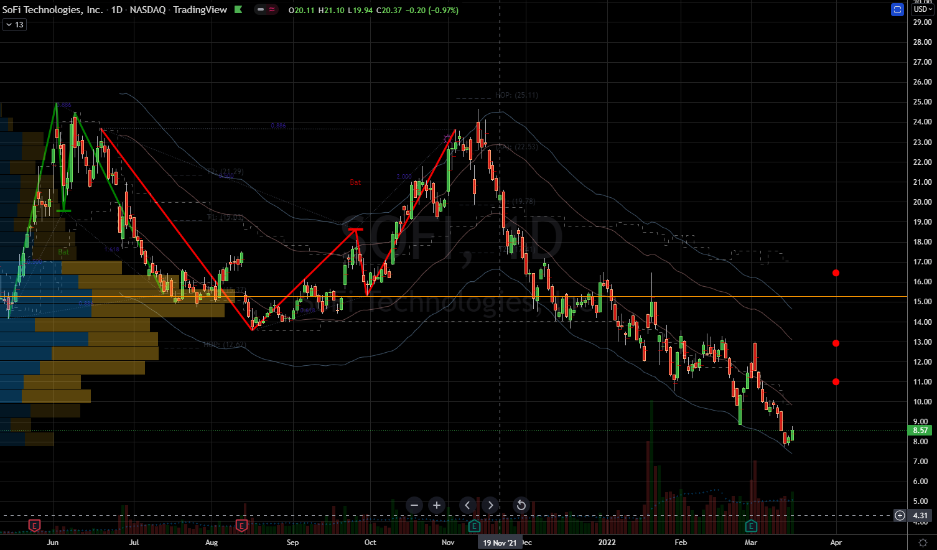
Task: Open the teal earnings marker in November
Action: (474, 526)
